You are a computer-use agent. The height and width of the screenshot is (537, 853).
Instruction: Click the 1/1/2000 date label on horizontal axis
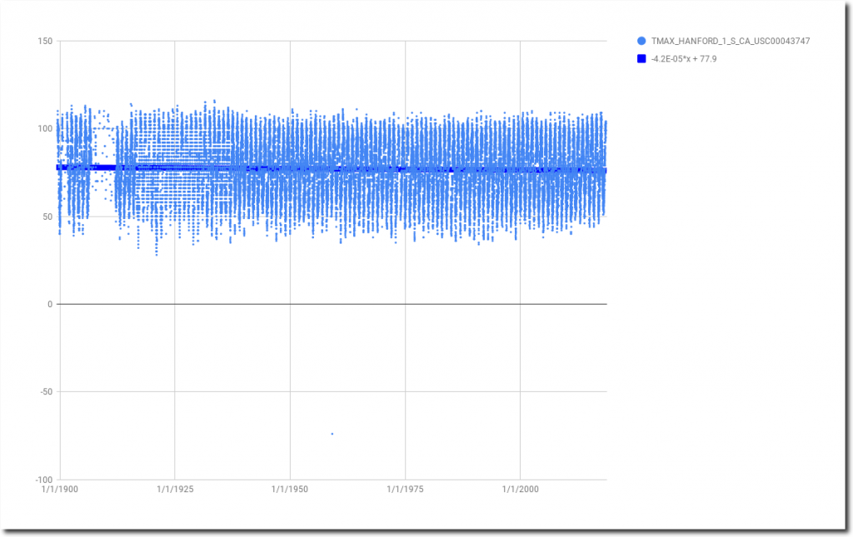point(520,490)
